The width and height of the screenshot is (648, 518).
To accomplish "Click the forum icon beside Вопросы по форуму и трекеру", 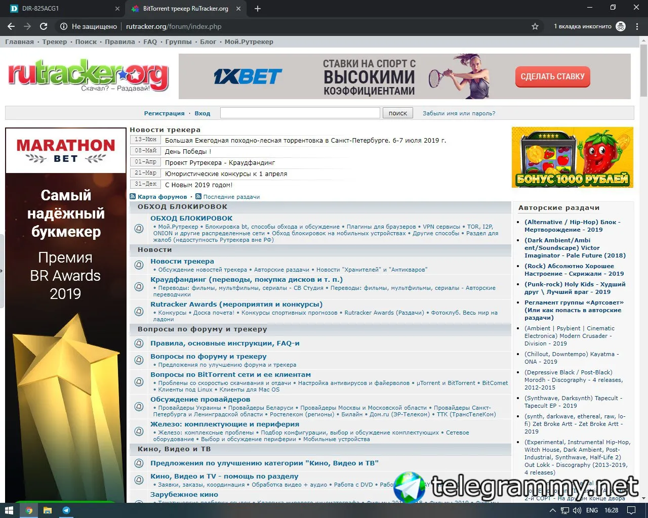I will [139, 360].
